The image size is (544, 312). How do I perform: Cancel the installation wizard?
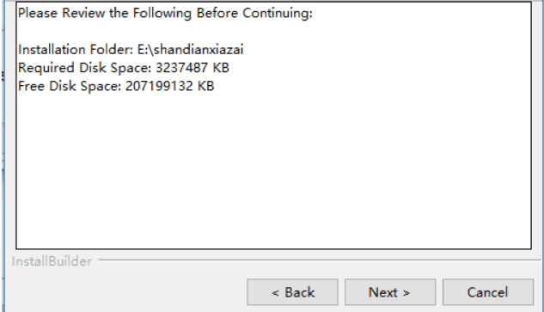click(488, 292)
